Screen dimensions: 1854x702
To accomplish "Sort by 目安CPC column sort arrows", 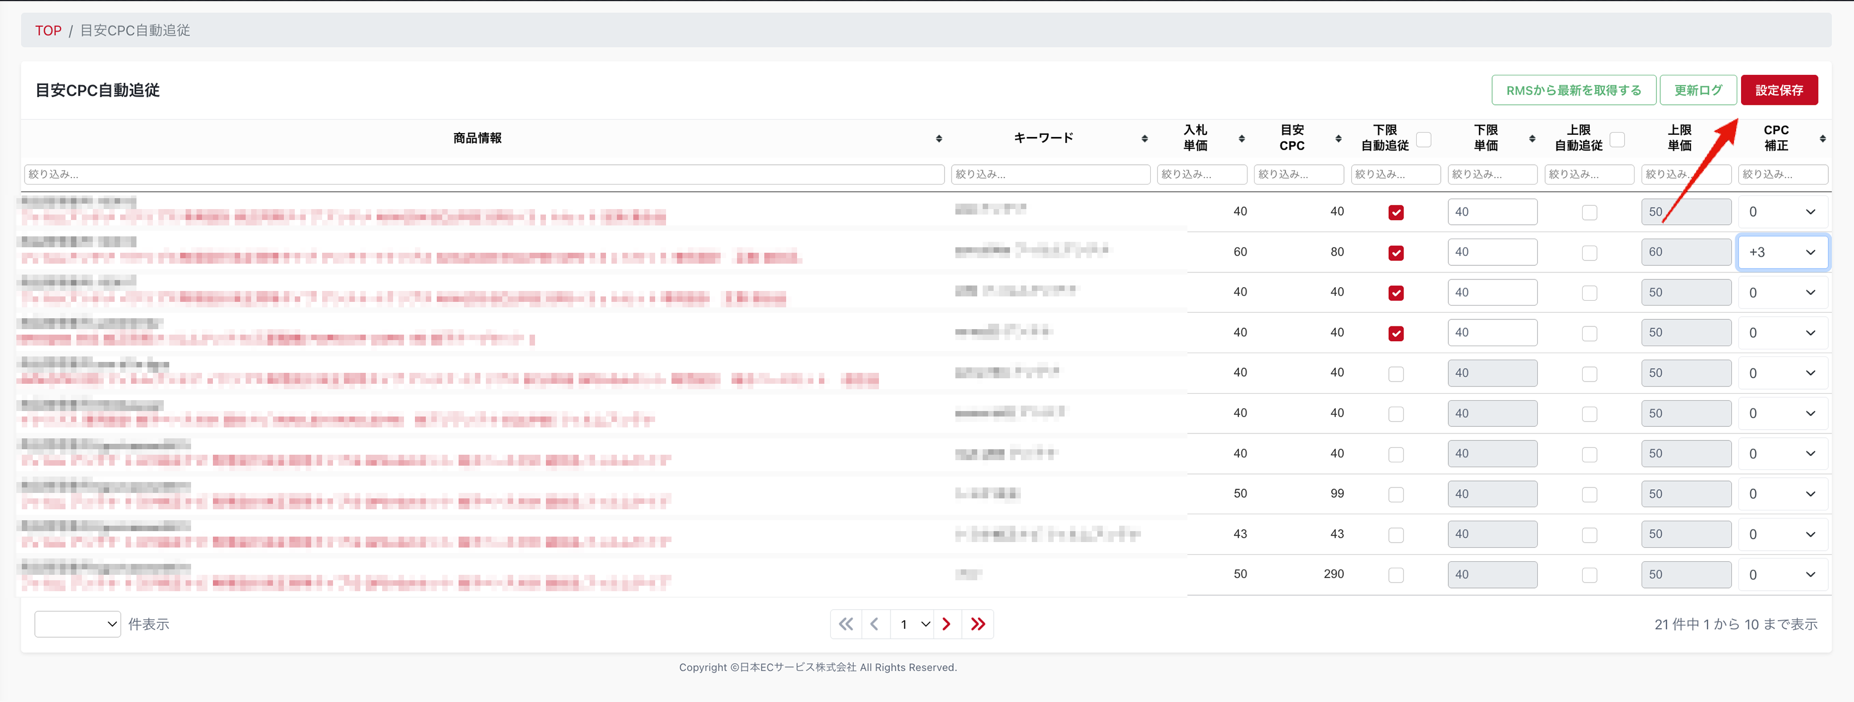I will click(x=1338, y=138).
